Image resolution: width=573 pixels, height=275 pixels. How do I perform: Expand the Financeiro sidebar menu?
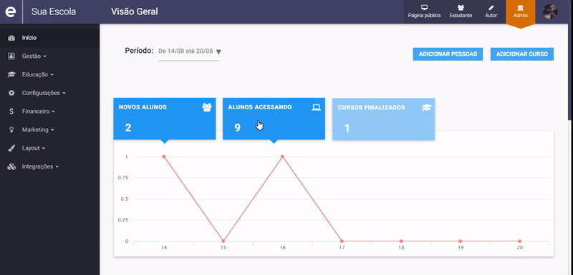point(39,111)
